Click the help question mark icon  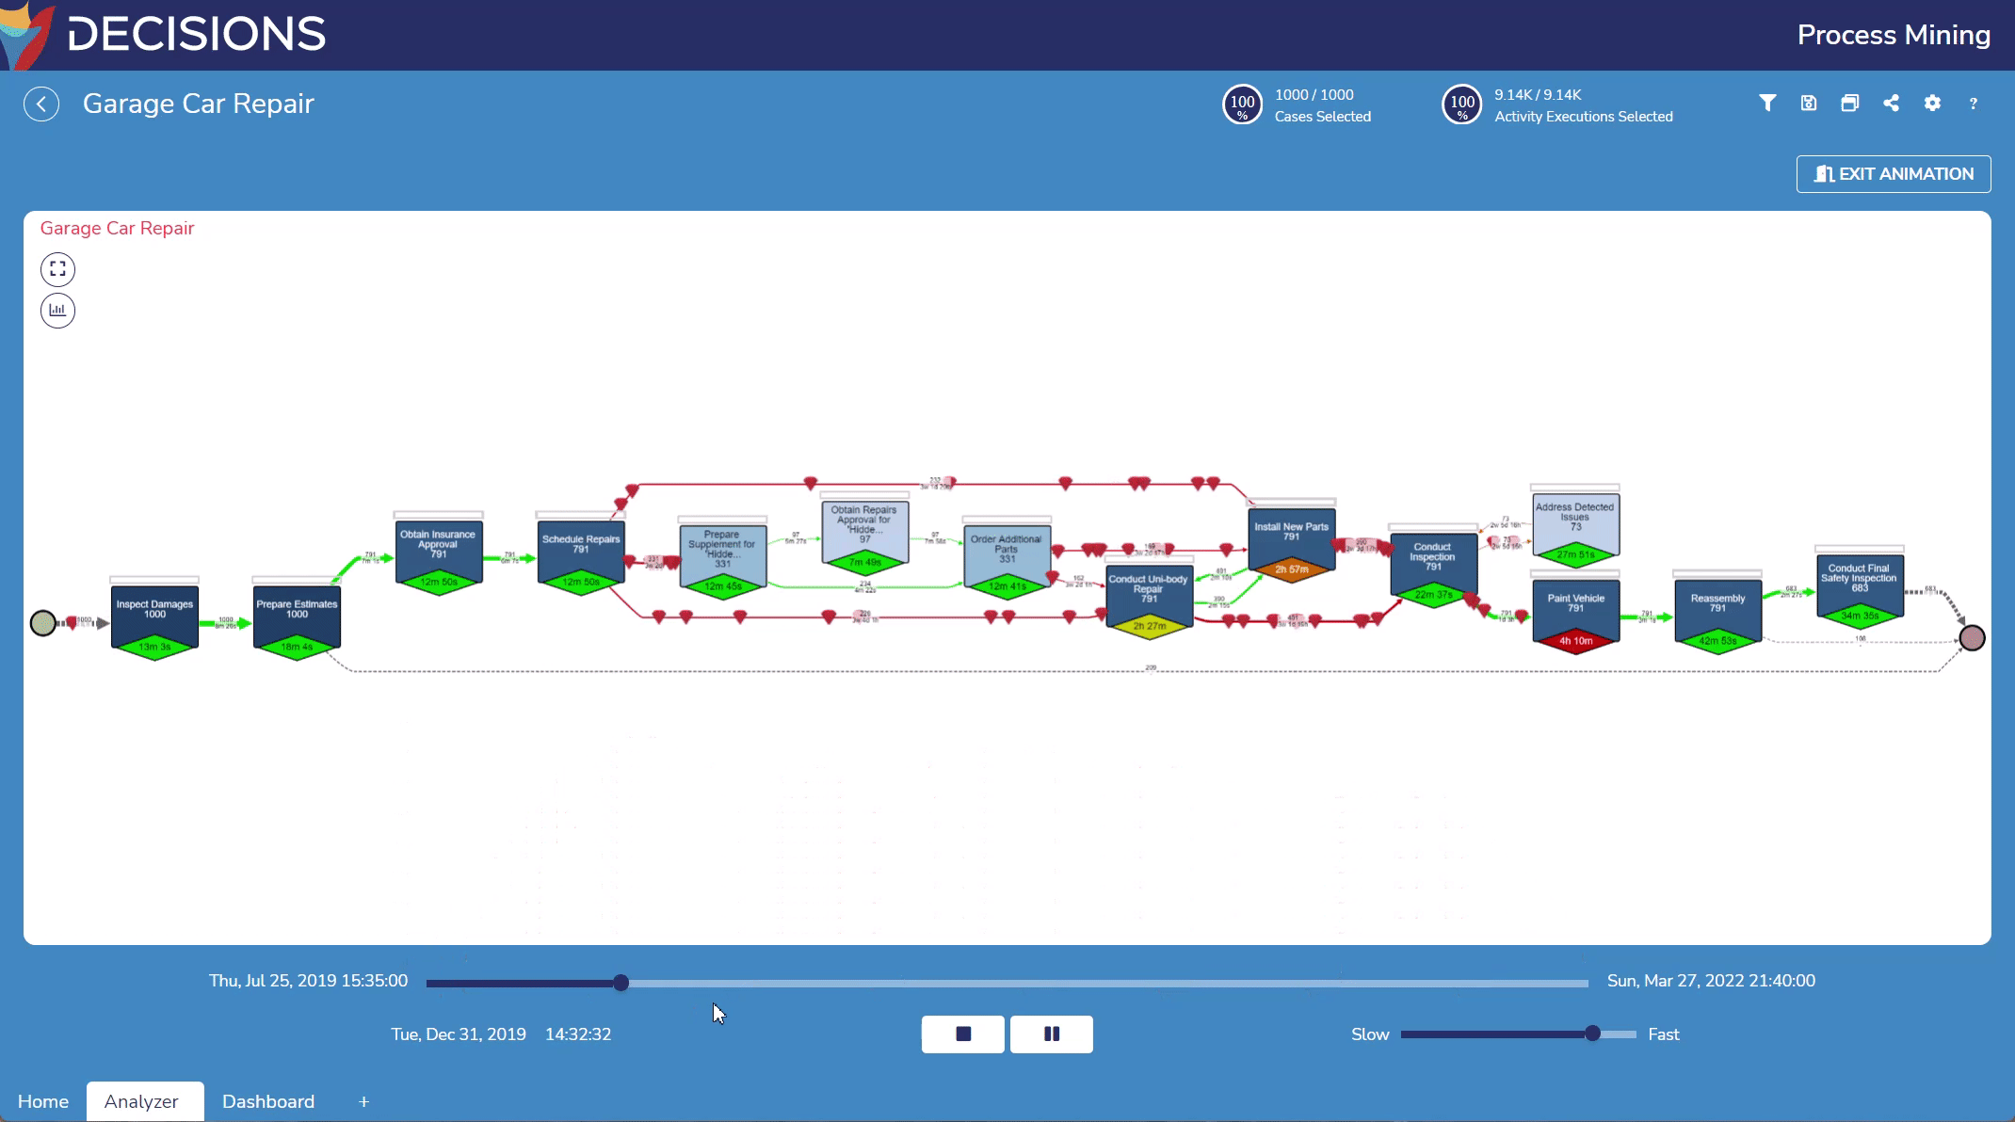tap(1974, 104)
